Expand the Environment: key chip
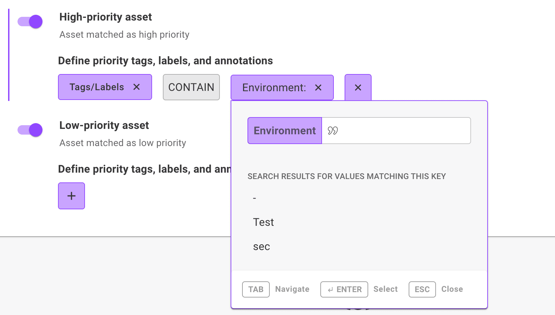Viewport: 555px width, 315px height. click(274, 88)
